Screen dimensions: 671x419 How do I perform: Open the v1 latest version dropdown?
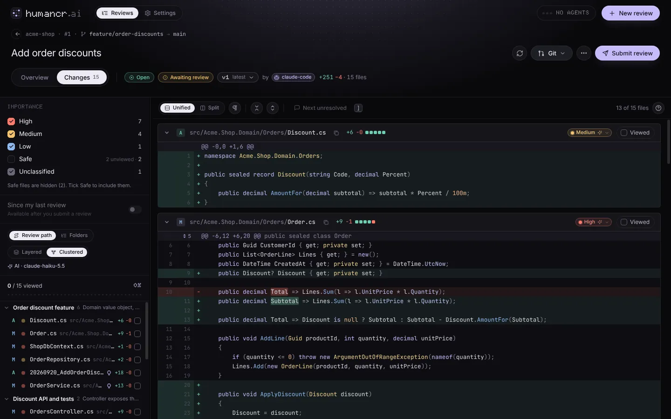click(x=238, y=77)
